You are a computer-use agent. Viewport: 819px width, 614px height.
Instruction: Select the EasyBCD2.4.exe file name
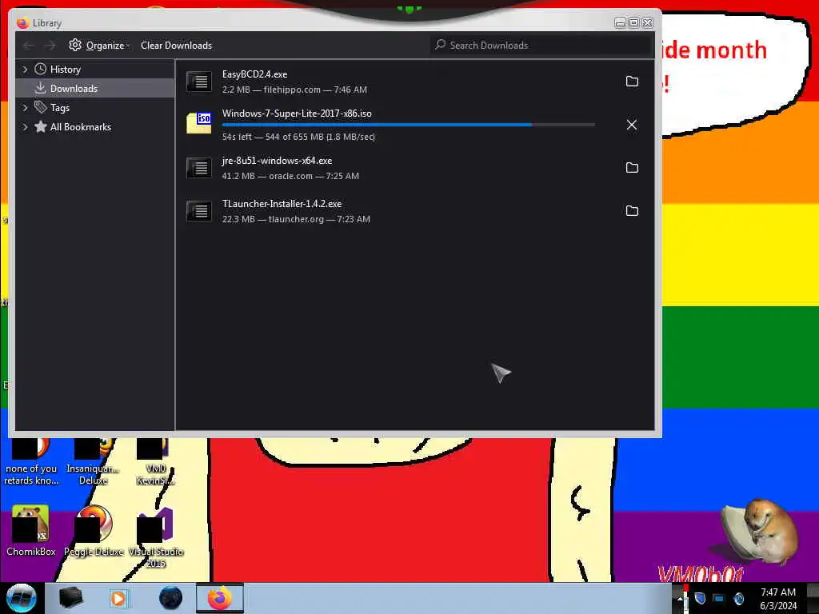click(254, 74)
